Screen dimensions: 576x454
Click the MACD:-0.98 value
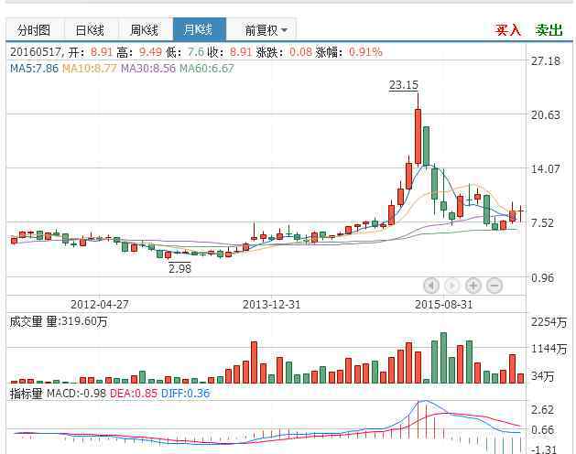pos(76,394)
